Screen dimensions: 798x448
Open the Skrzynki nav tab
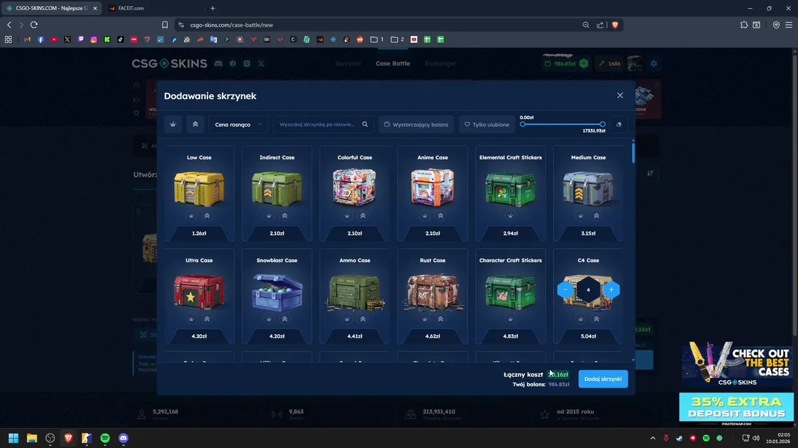click(x=348, y=63)
